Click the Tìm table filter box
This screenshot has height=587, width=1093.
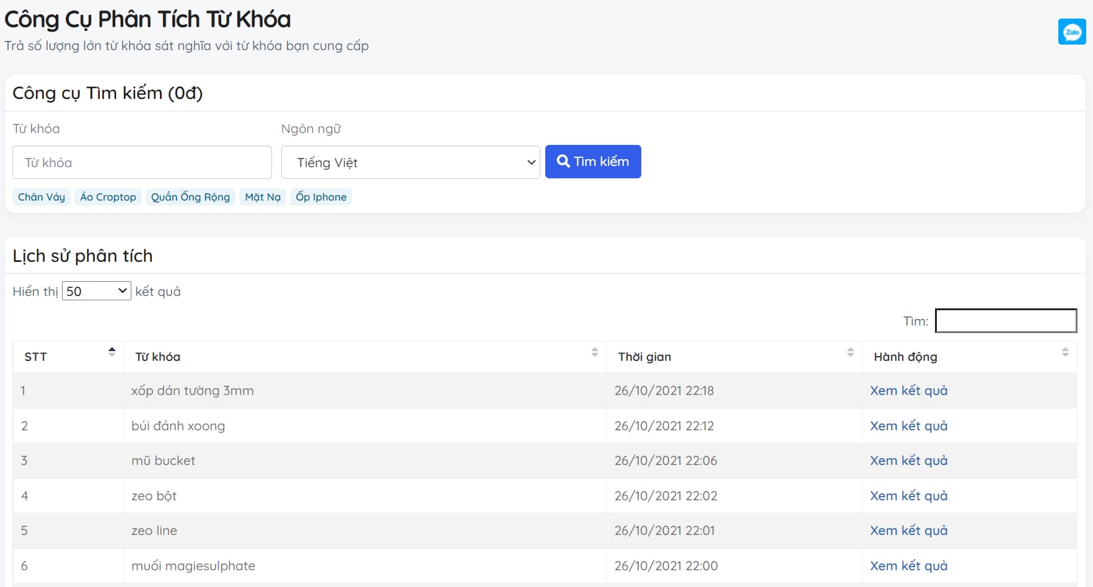pos(1005,321)
